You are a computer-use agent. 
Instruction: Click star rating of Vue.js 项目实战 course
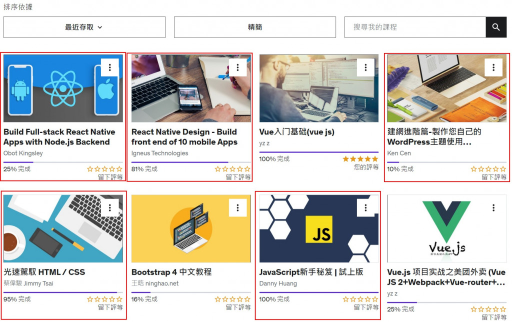point(488,309)
